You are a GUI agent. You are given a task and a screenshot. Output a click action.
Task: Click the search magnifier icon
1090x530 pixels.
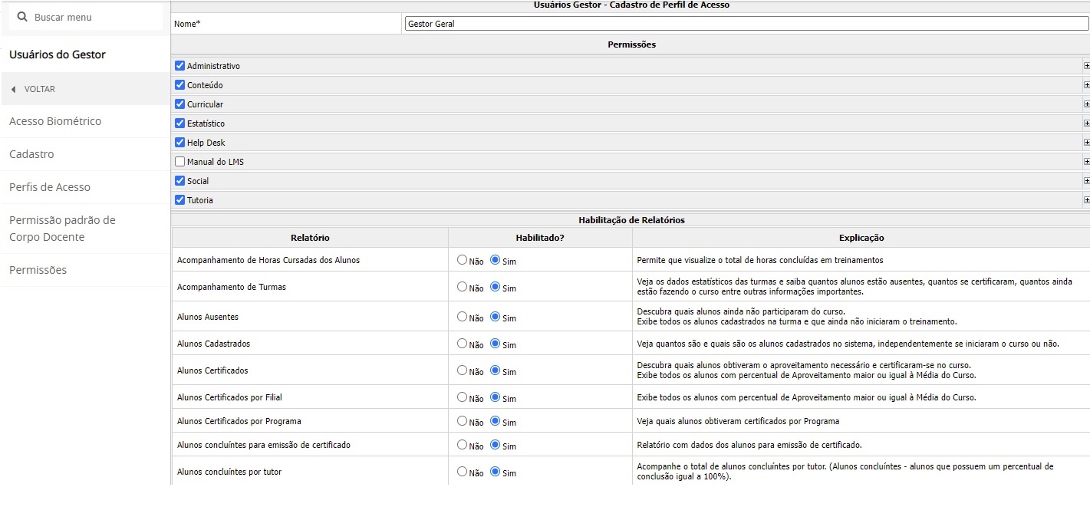coord(22,17)
